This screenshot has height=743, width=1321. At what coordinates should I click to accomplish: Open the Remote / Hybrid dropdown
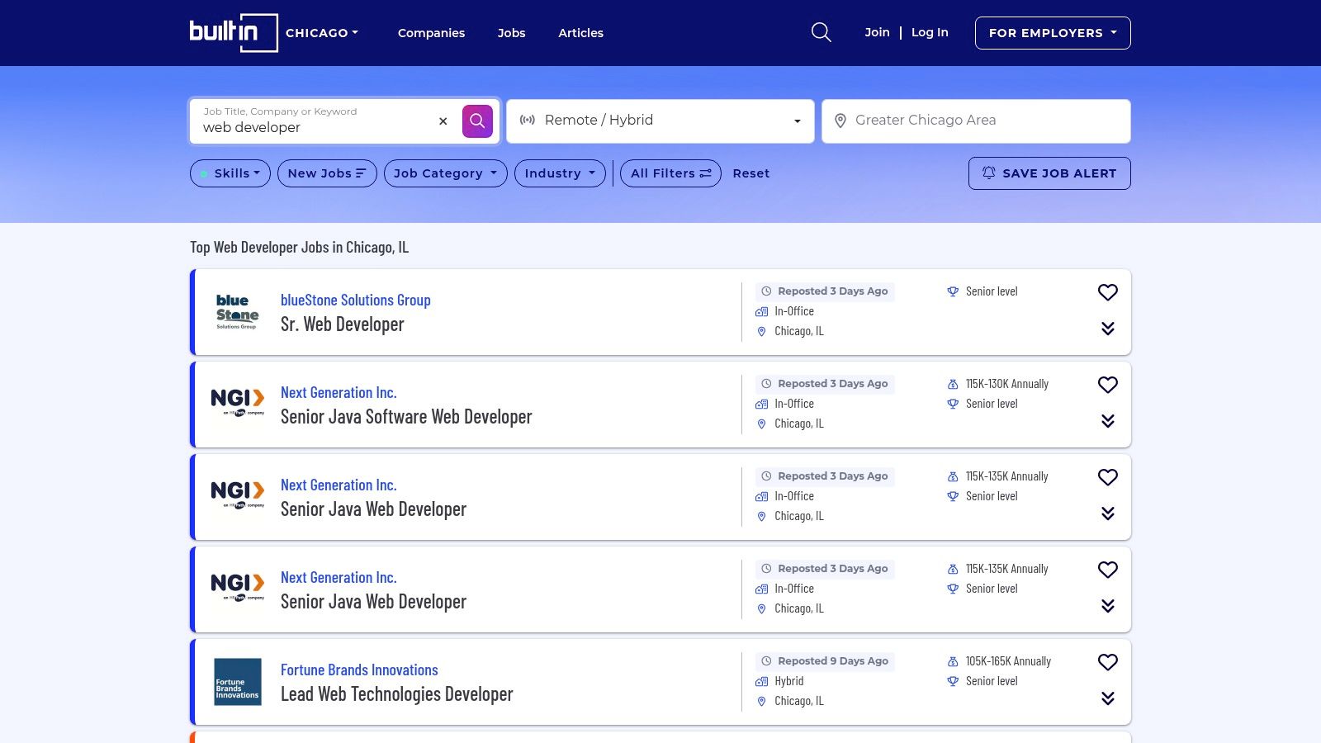click(660, 121)
